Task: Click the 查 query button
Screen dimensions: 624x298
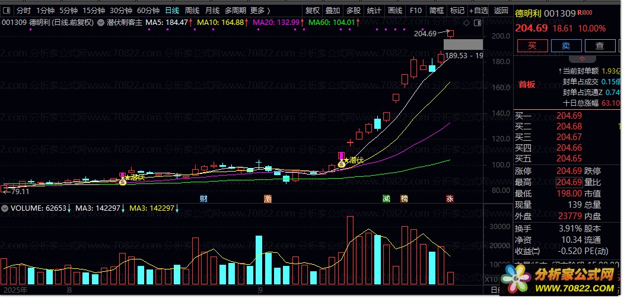Action: click(600, 46)
